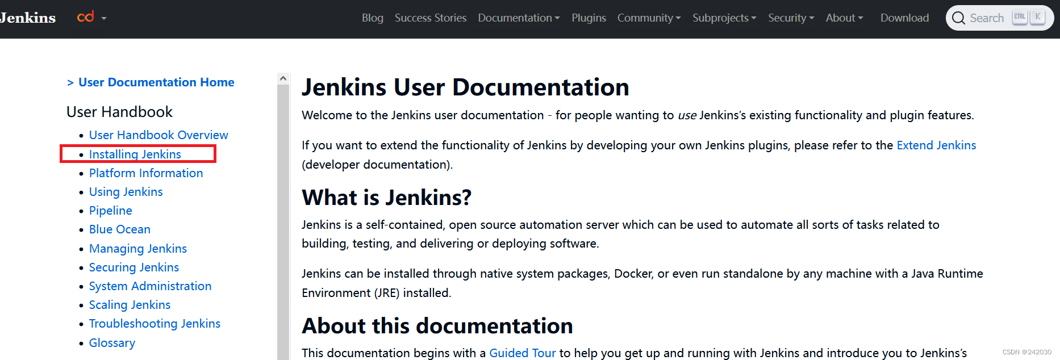This screenshot has height=360, width=1060.
Task: Click the sidebar scrollbar up arrow
Action: (283, 78)
